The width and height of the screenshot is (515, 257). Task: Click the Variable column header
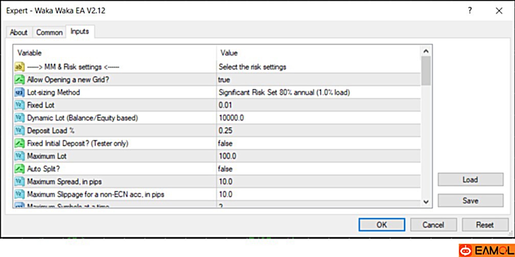pos(115,53)
